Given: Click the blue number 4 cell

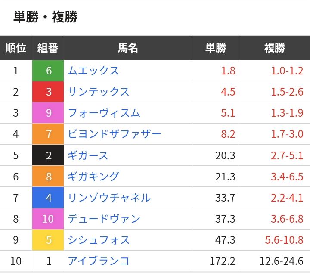Looking at the screenshot, I should [48, 198].
